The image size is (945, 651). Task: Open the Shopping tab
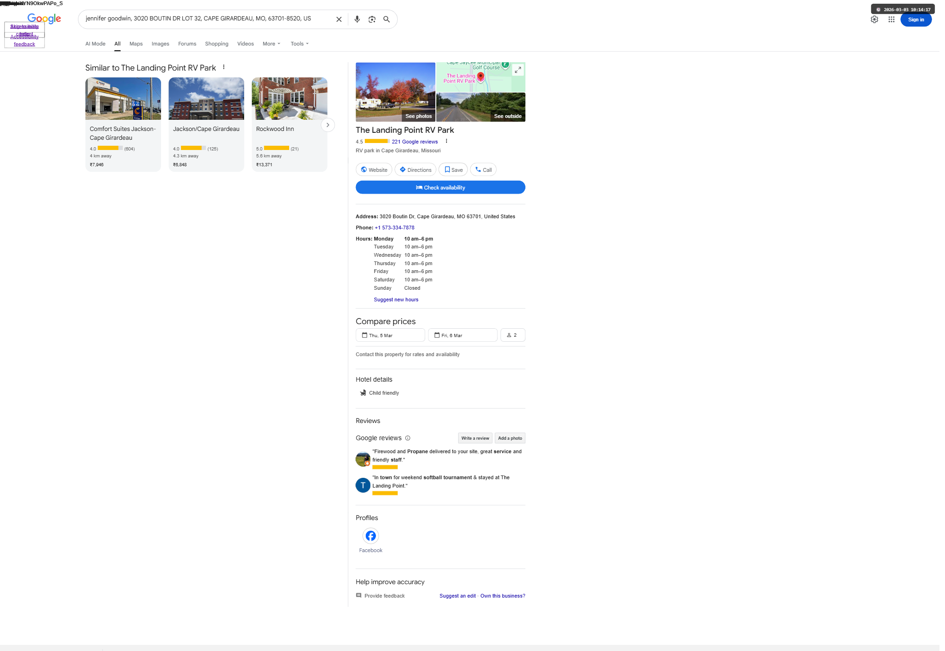pos(217,44)
